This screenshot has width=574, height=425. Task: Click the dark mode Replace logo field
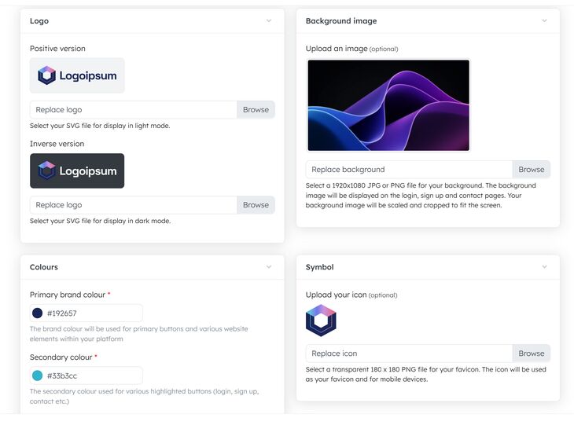coord(134,205)
